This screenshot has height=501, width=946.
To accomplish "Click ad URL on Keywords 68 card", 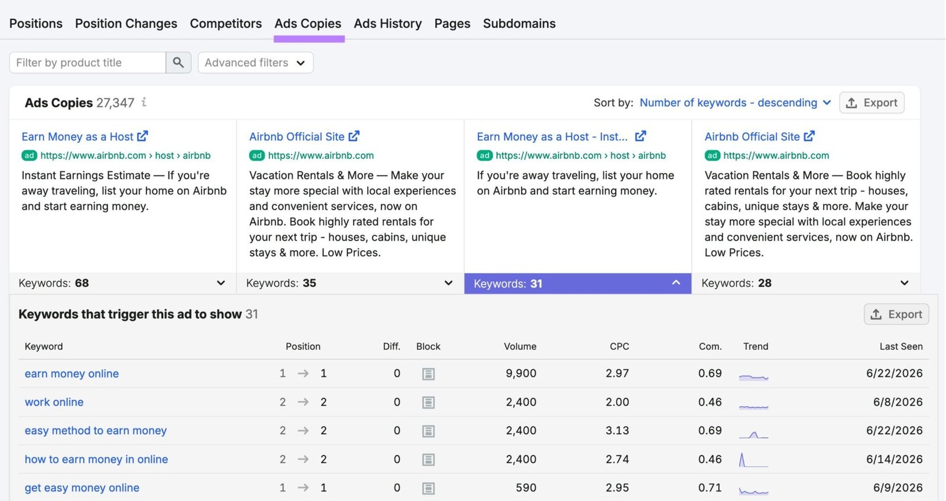I will pyautogui.click(x=125, y=155).
